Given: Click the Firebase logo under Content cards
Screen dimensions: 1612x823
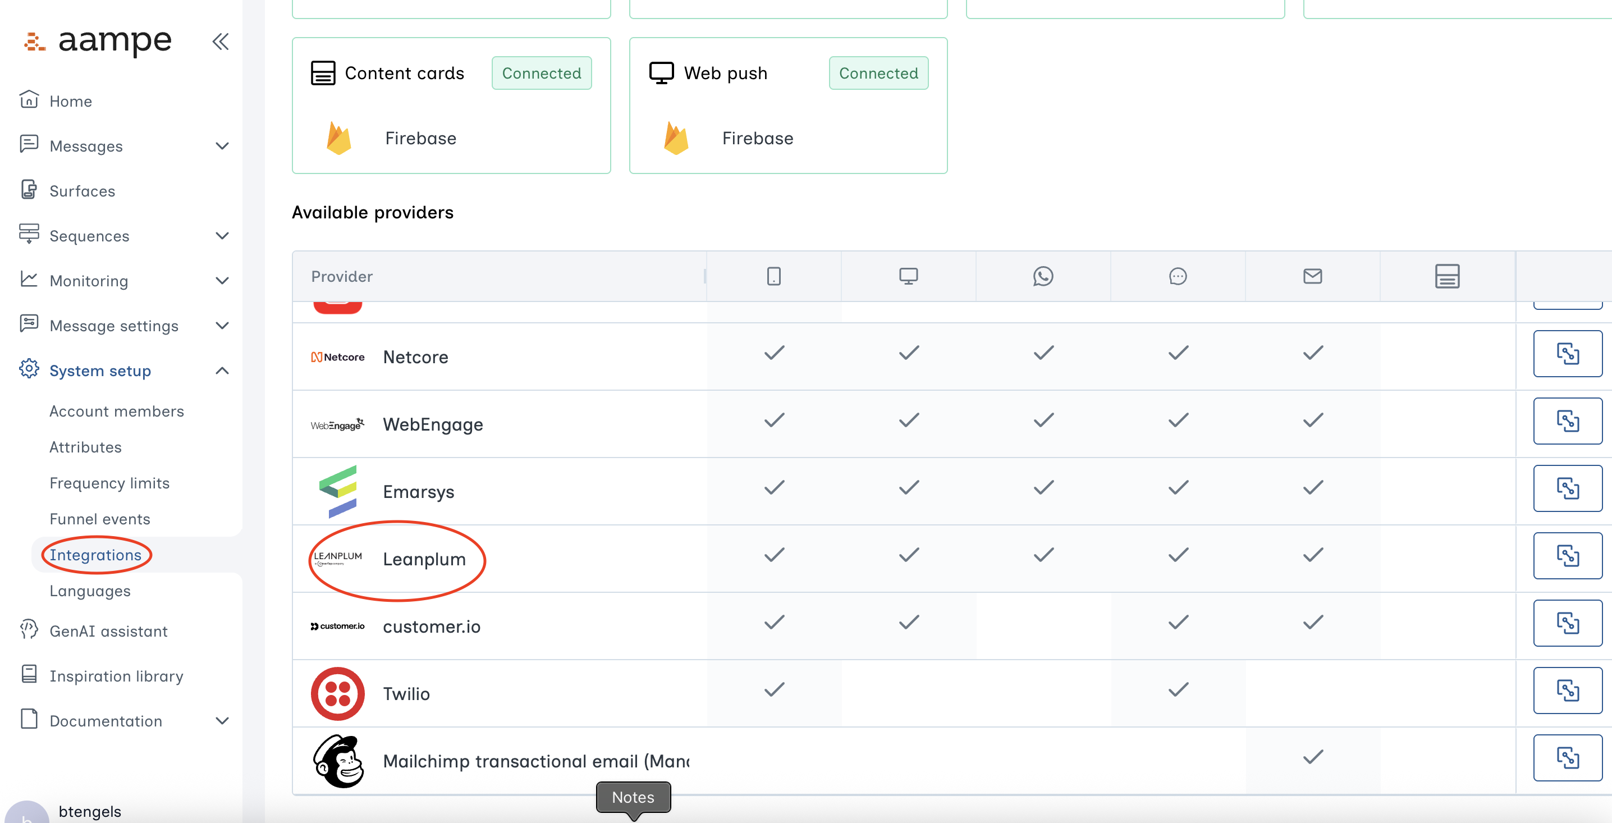Looking at the screenshot, I should pyautogui.click(x=337, y=138).
